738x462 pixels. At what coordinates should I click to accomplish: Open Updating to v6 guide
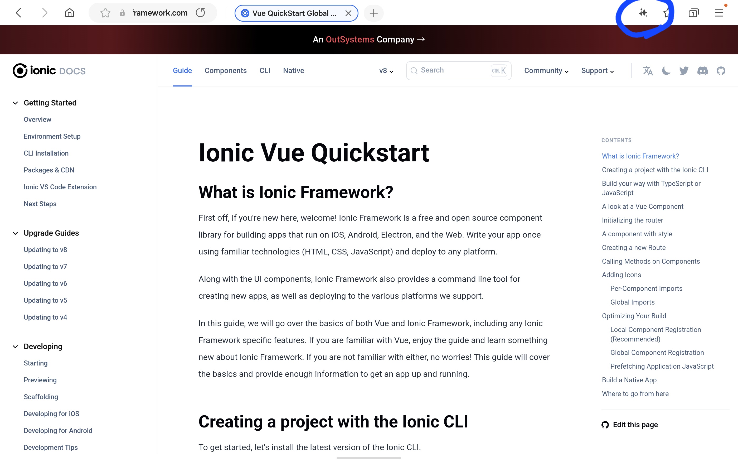pos(45,283)
